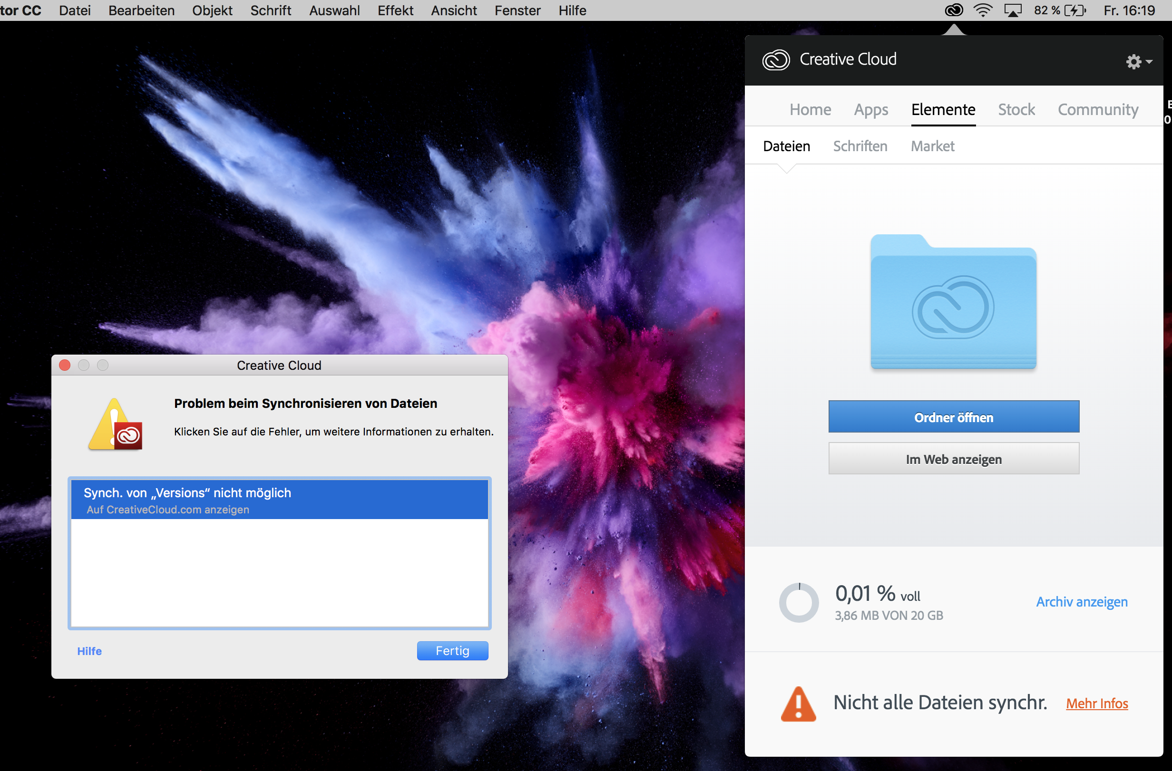The width and height of the screenshot is (1172, 771).
Task: Click Im Web anzeigen button
Action: (955, 458)
